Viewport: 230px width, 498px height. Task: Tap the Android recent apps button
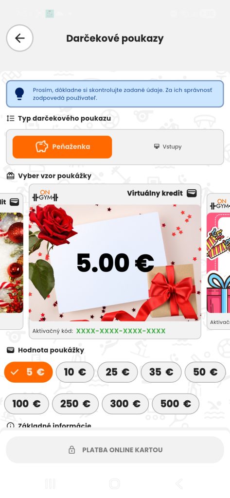[x=50, y=484]
